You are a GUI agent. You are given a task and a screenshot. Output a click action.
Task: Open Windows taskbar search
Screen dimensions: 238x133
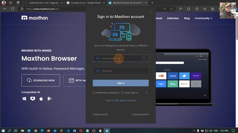[9, 131]
